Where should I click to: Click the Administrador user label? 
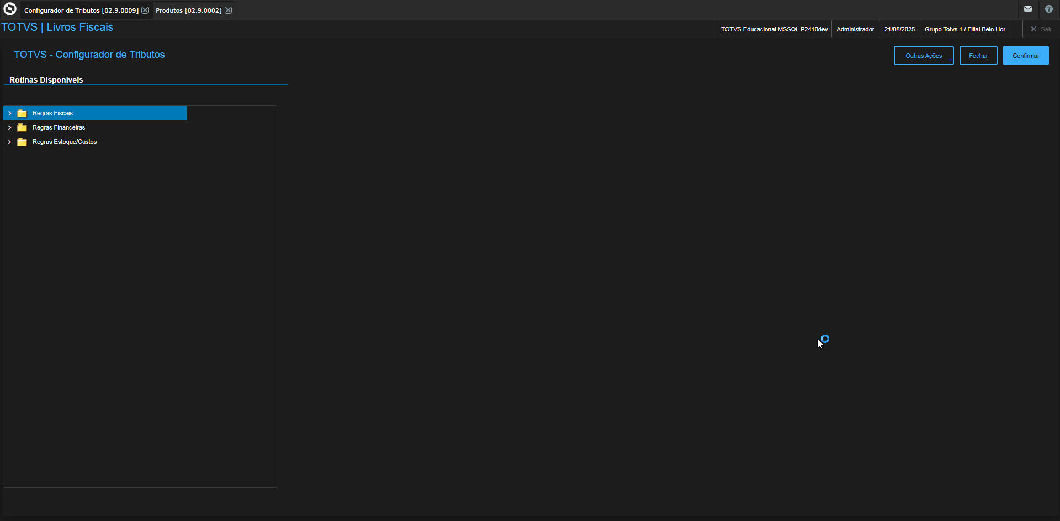[855, 29]
